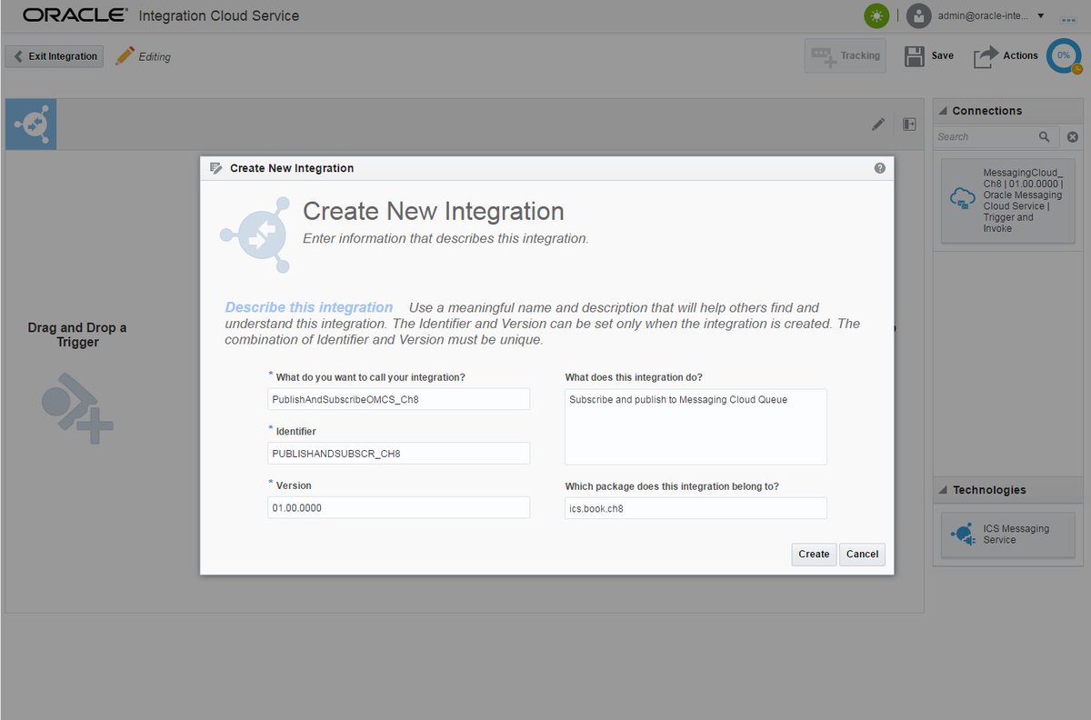Screen dimensions: 1091x720
Task: Open the dialog help question mark icon
Action: tap(880, 168)
